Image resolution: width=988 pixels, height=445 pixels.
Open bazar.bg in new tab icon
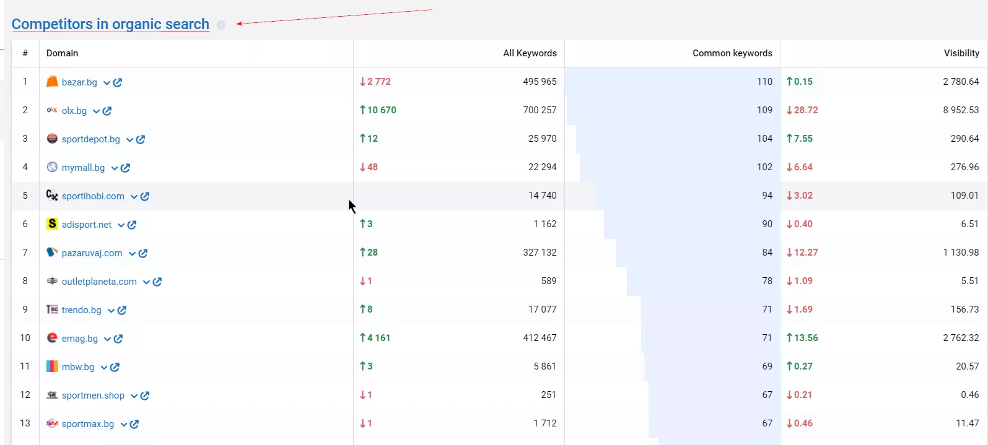click(118, 82)
